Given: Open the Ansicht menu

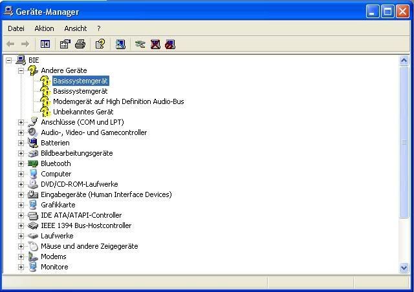Looking at the screenshot, I should [x=76, y=28].
